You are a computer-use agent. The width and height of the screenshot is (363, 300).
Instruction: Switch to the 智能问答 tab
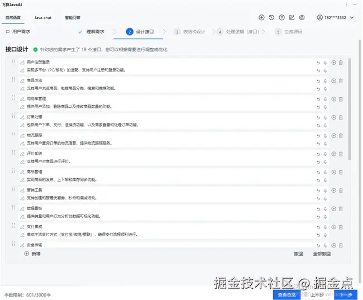(73, 18)
